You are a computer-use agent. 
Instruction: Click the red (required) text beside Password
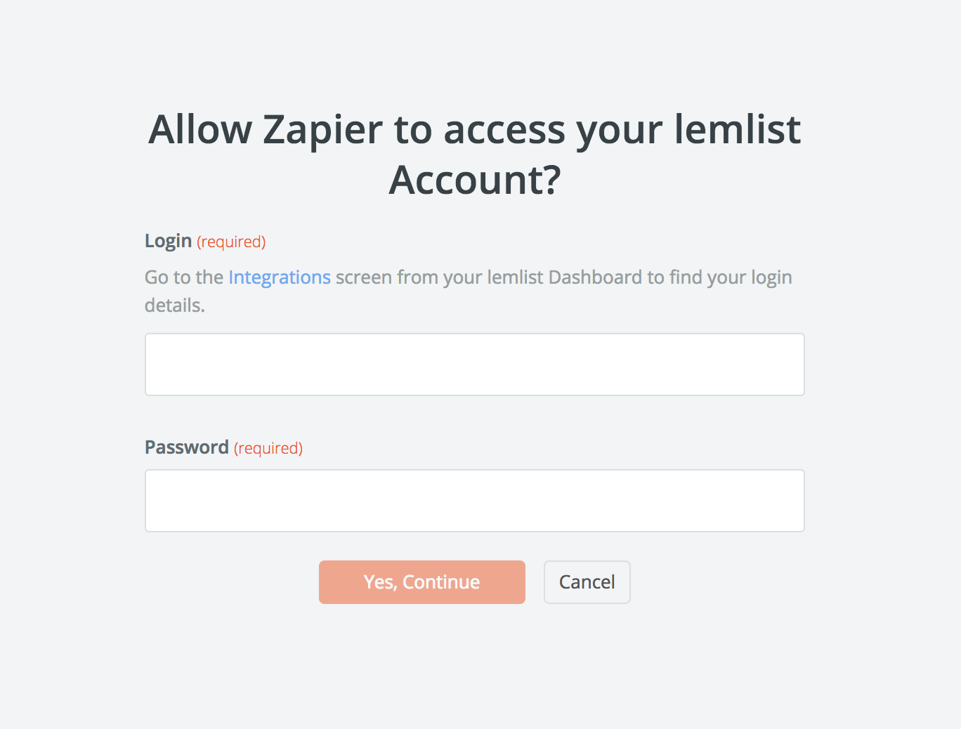pos(268,448)
